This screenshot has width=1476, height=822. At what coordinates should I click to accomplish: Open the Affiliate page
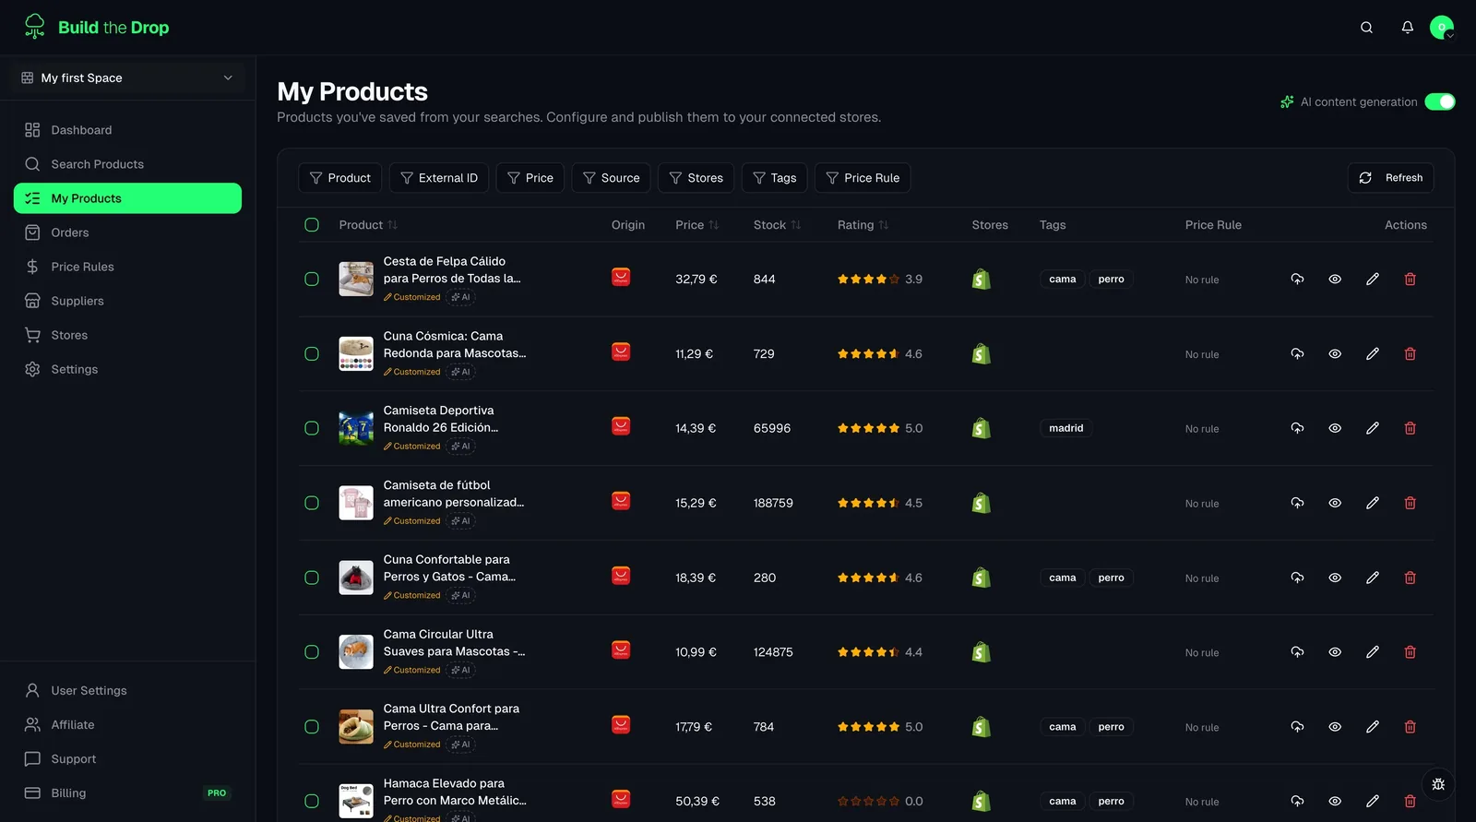point(127,724)
